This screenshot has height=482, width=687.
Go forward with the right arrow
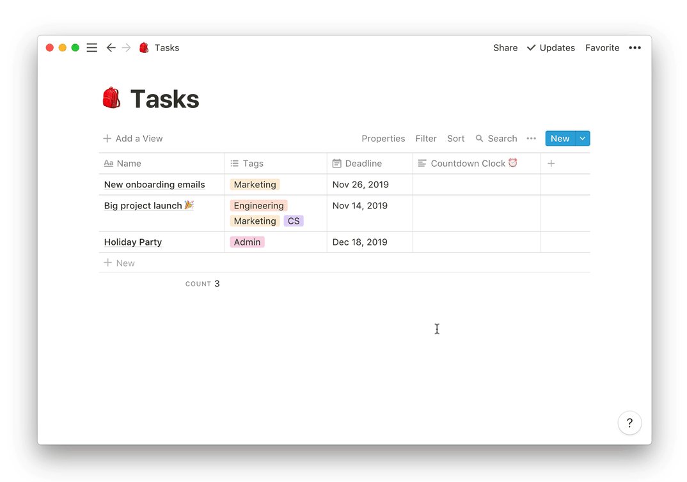126,48
